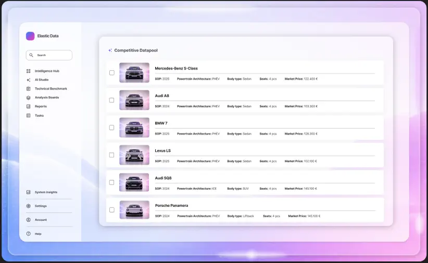Viewport: 428px width, 263px height.
Task: Click the Analysis Boards layers icon
Action: 29,98
